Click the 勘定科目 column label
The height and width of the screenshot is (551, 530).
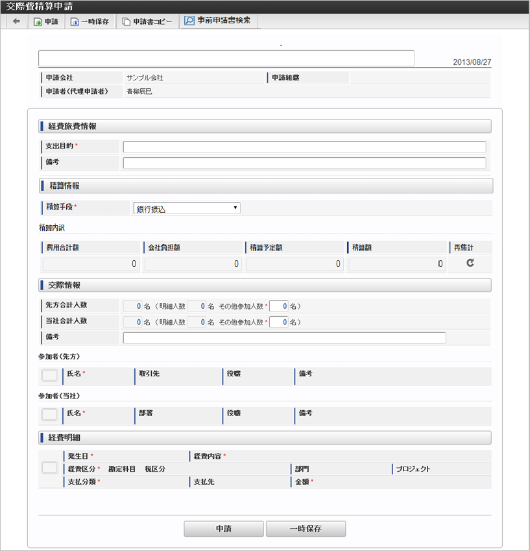pyautogui.click(x=121, y=469)
